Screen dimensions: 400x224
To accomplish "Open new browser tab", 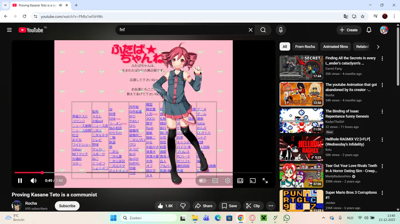I will pyautogui.click(x=76, y=5).
